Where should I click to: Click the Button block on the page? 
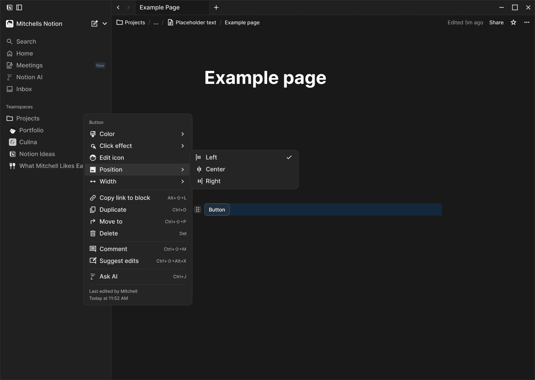click(217, 209)
